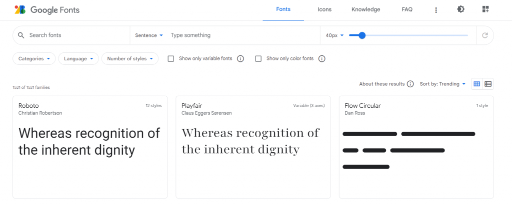Open the Playfair font title
Viewport: 512px width, 204px height.
[191, 106]
